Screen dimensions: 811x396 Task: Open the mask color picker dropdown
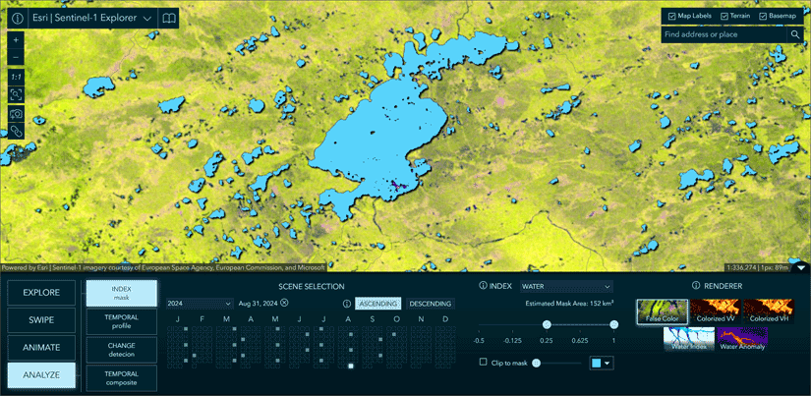coord(602,363)
